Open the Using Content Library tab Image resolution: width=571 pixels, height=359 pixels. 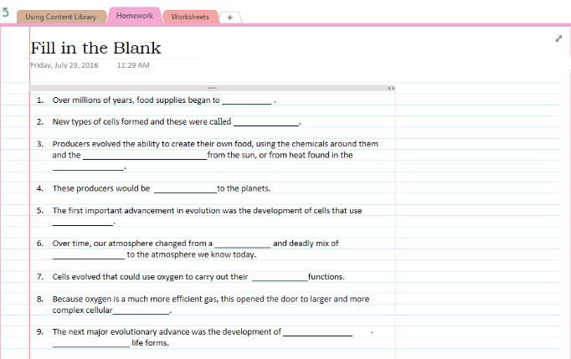pyautogui.click(x=61, y=17)
